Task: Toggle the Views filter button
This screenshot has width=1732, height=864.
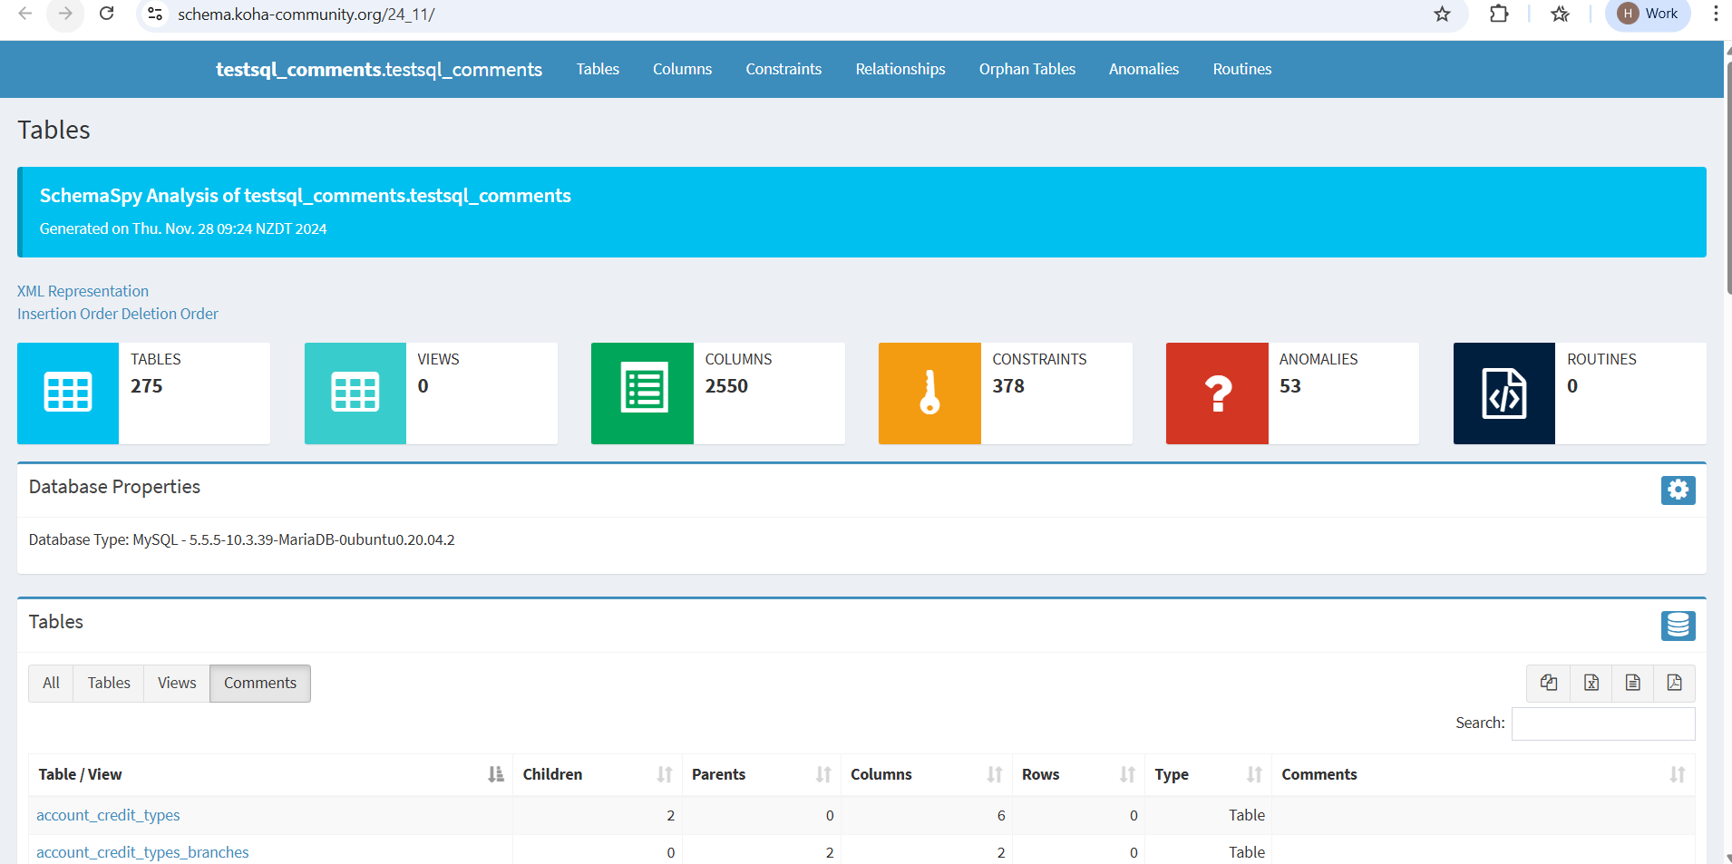Action: point(177,684)
